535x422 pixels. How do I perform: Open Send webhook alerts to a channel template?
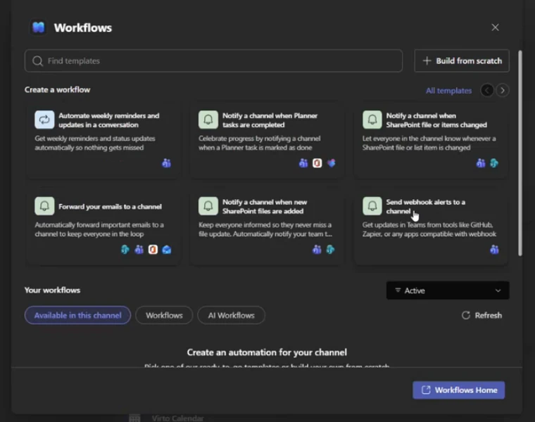pyautogui.click(x=431, y=226)
